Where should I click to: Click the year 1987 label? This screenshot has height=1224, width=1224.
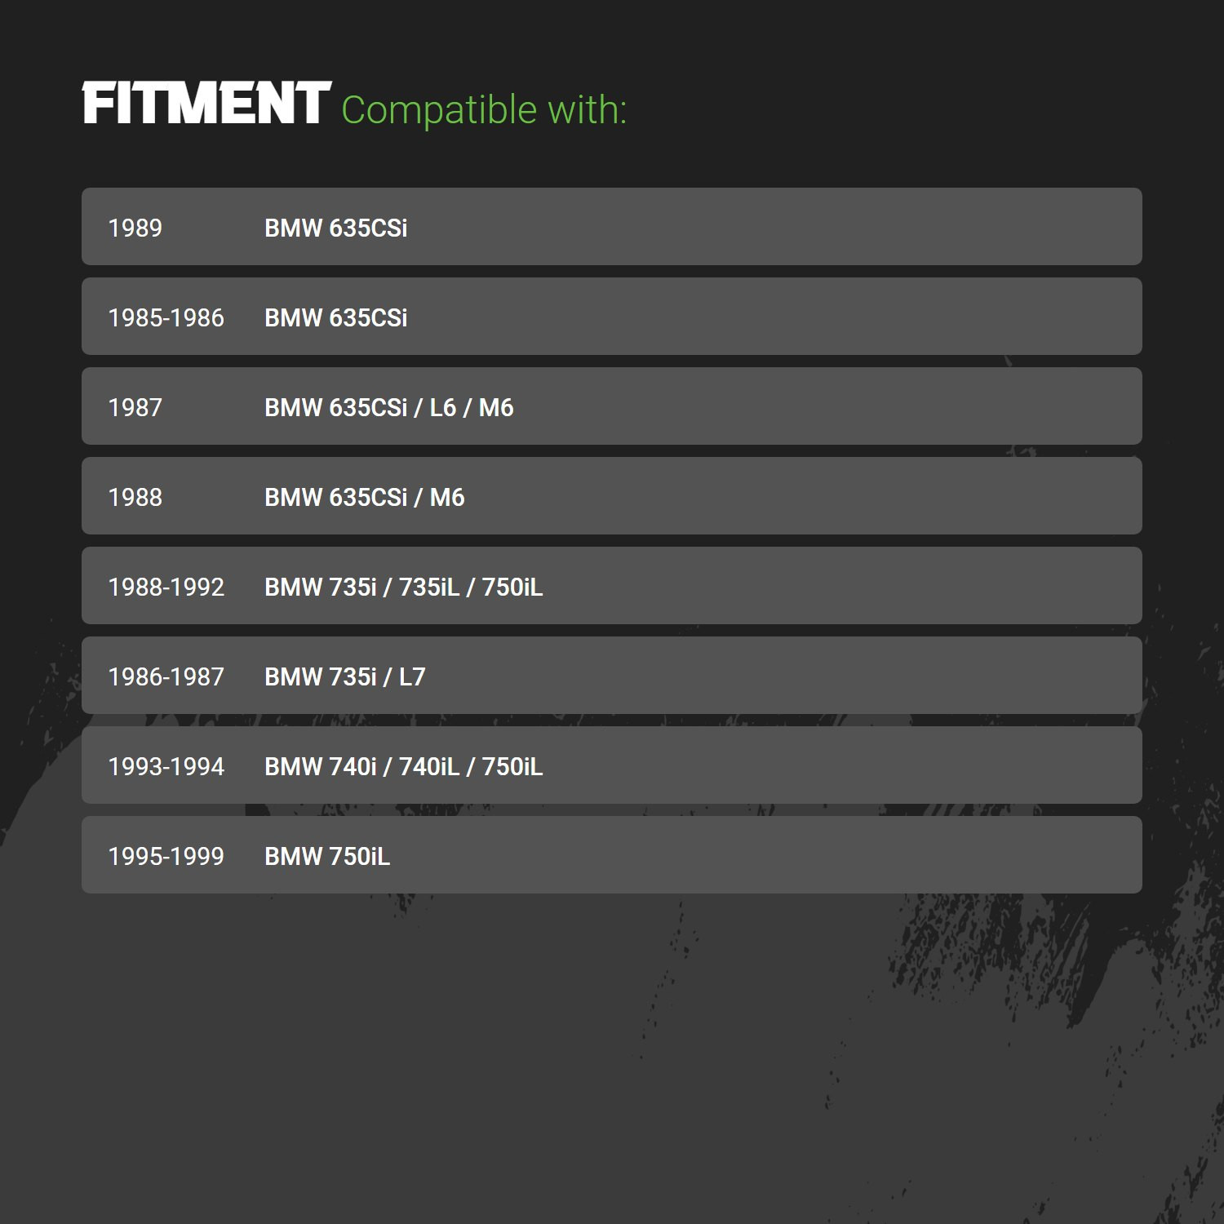(135, 407)
